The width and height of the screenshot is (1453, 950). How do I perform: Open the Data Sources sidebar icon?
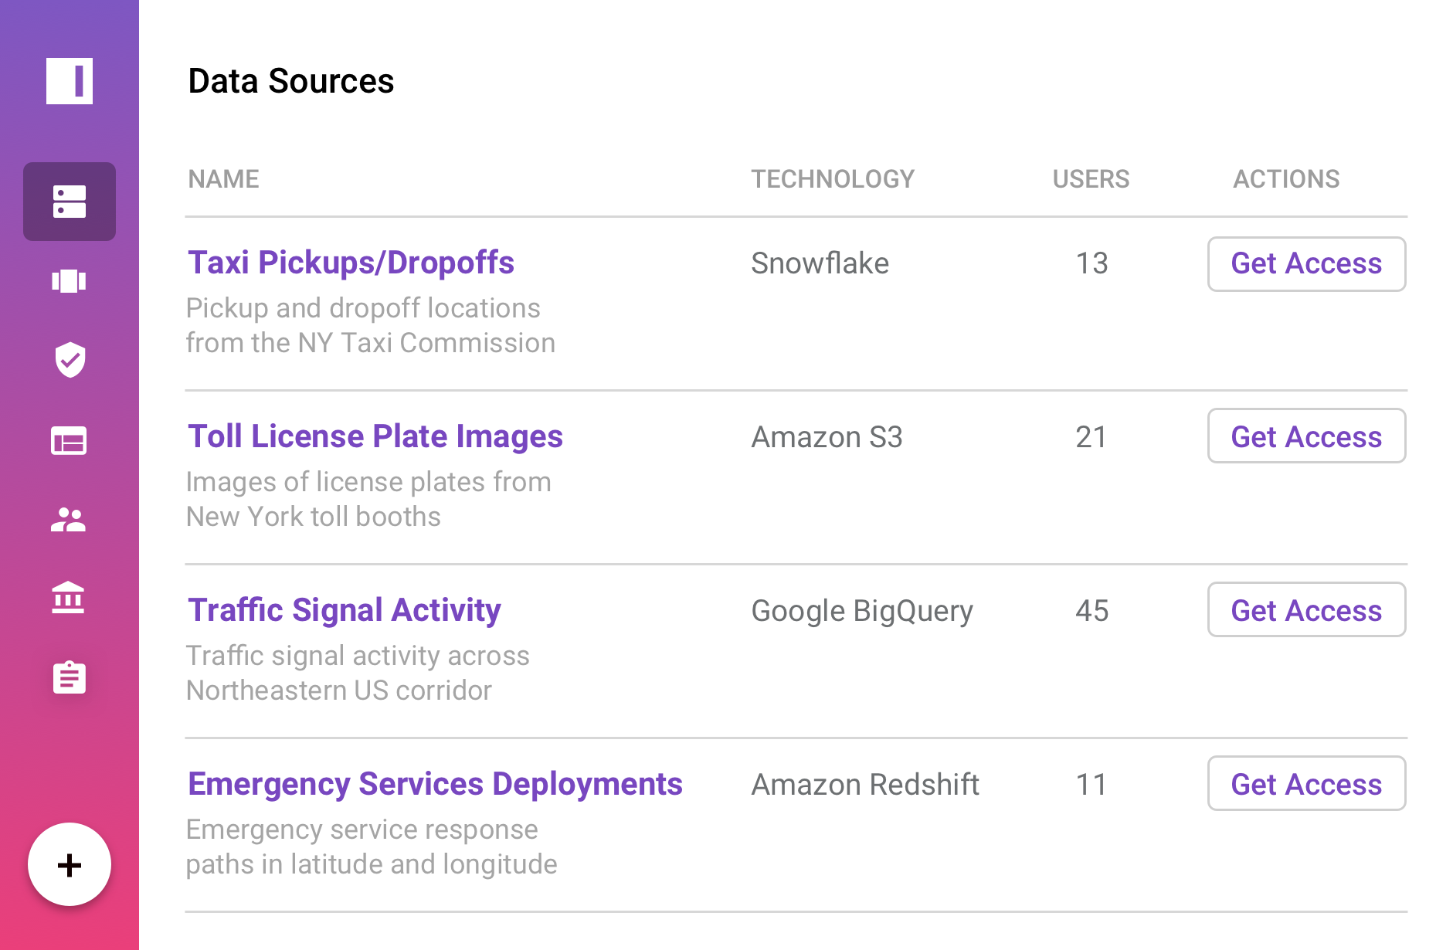(x=70, y=202)
